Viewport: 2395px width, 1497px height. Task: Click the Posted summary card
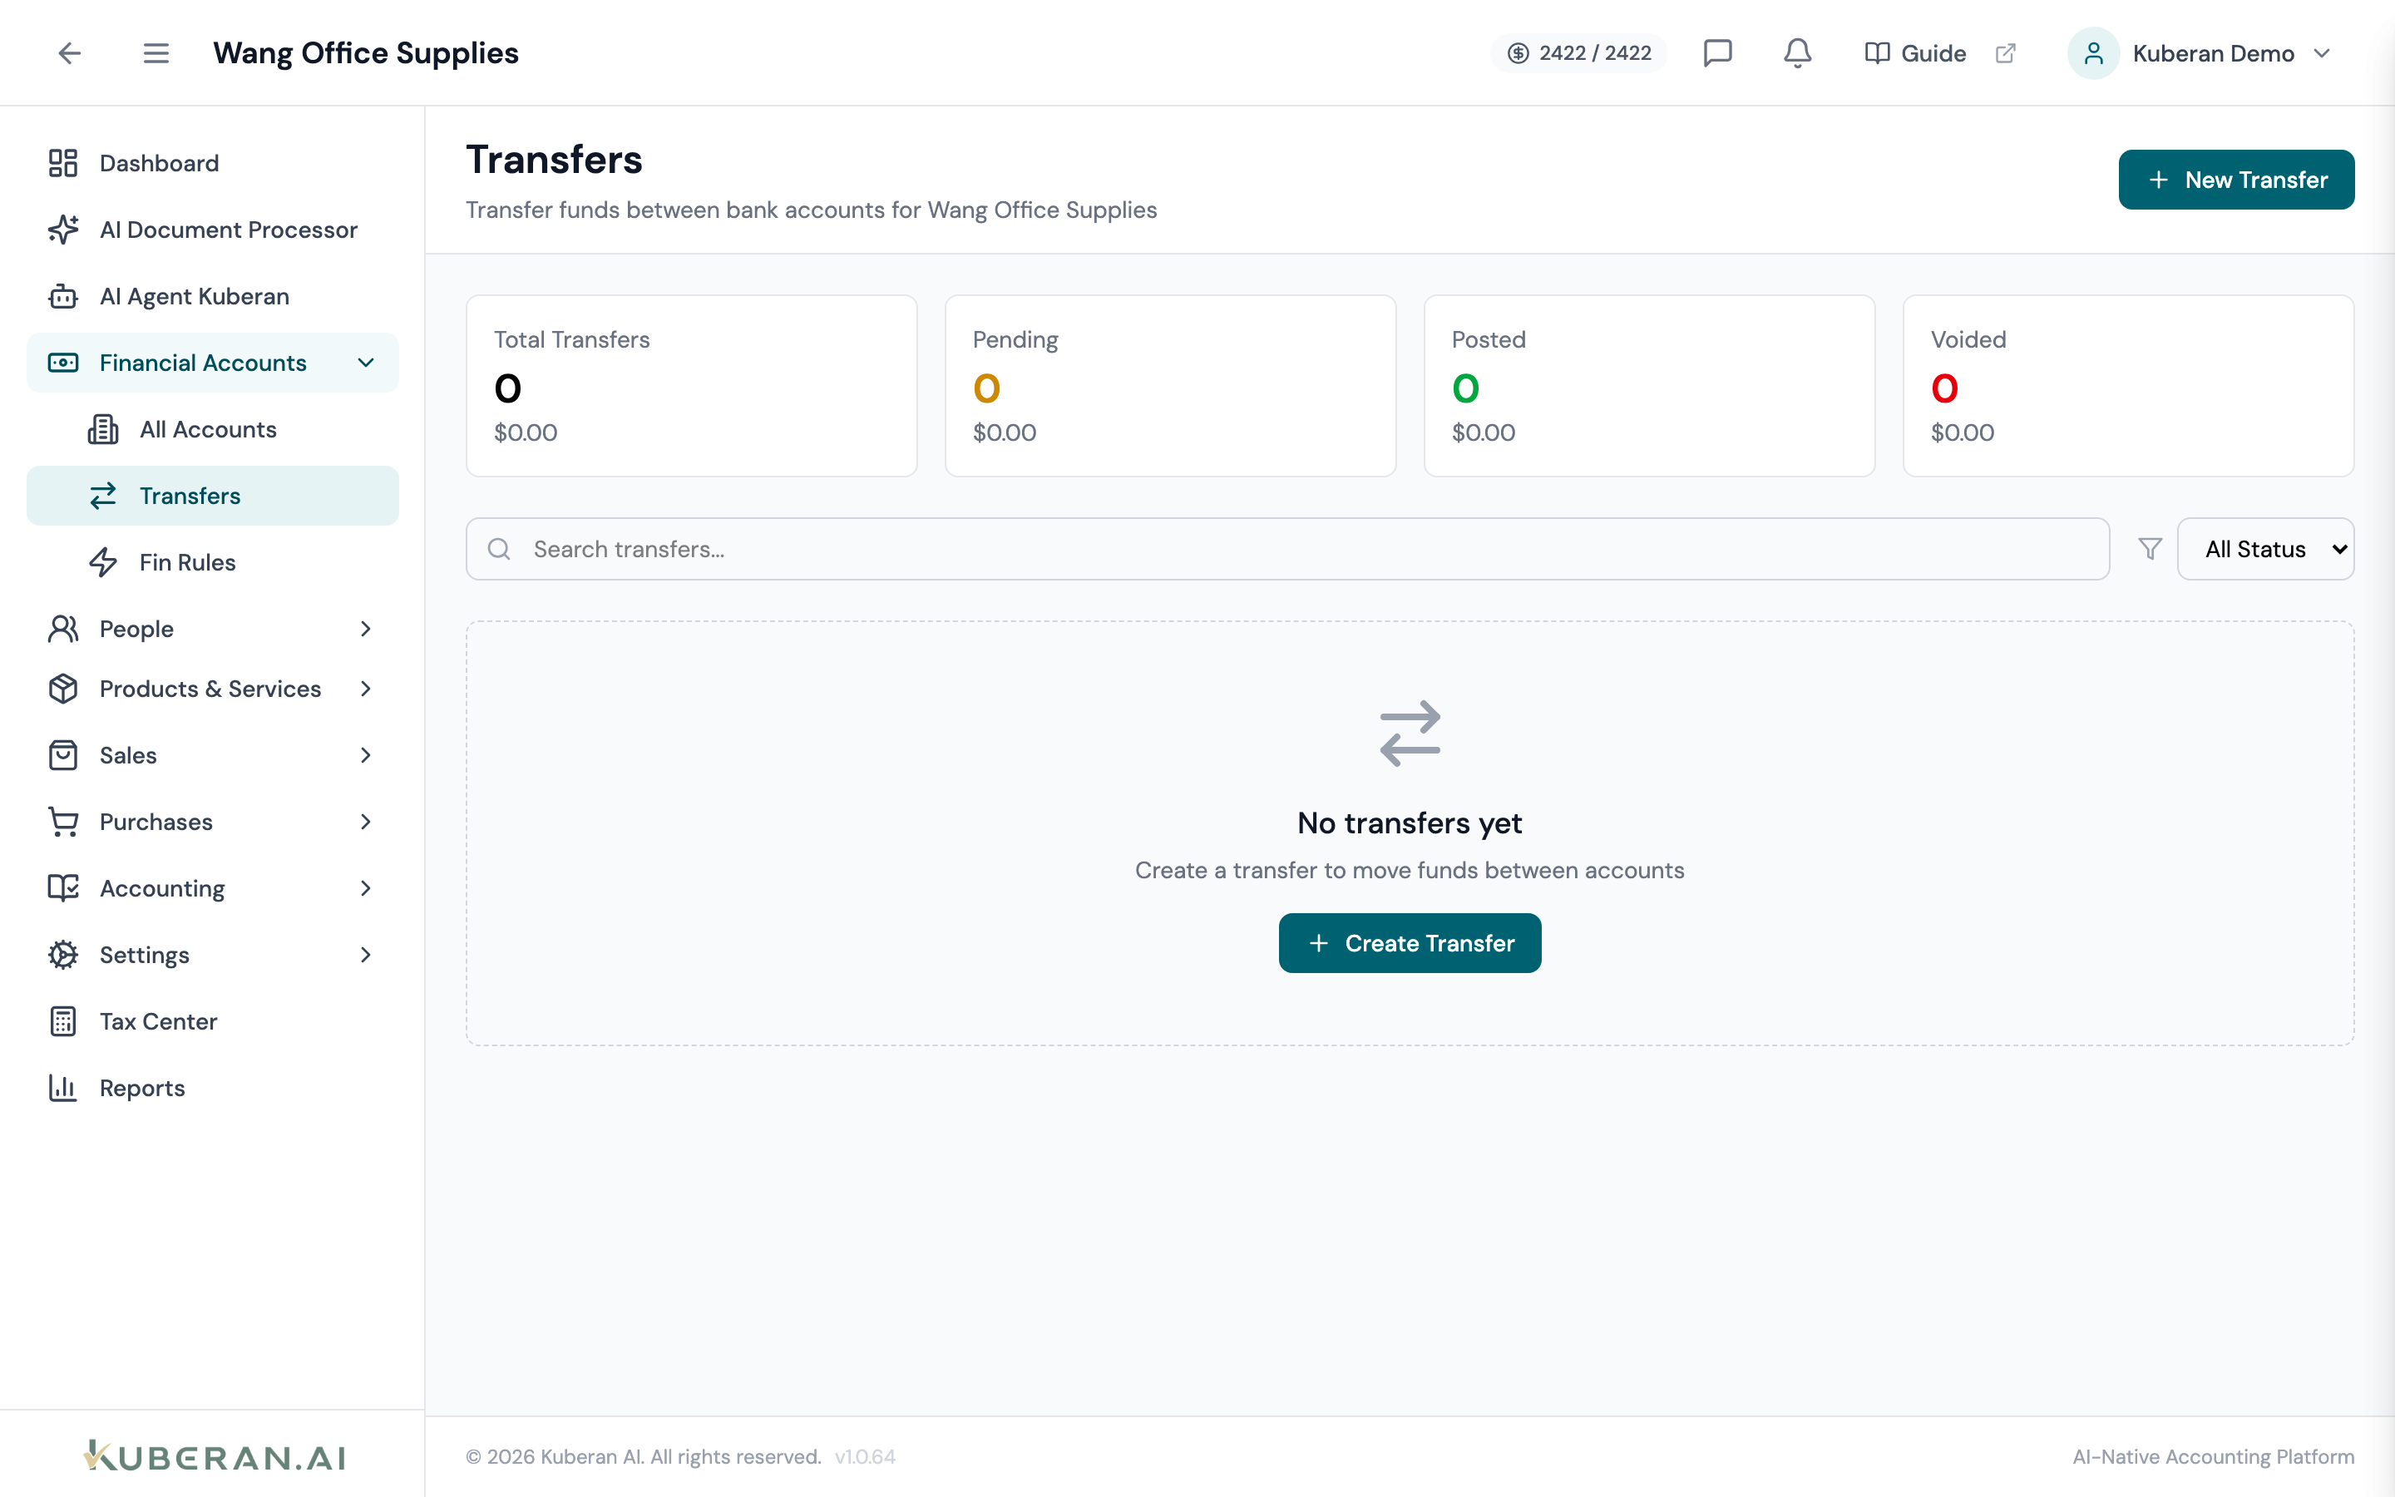coord(1649,386)
